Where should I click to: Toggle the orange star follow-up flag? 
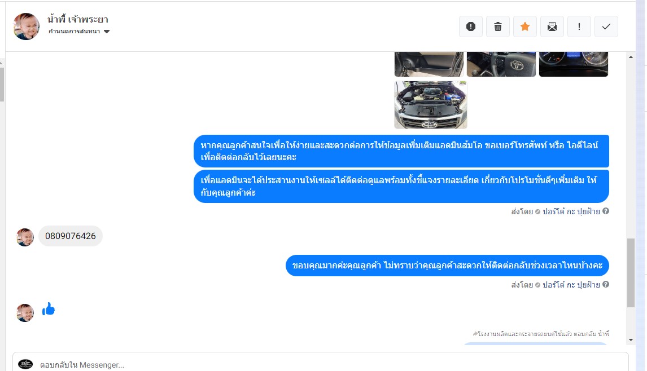pyautogui.click(x=525, y=27)
